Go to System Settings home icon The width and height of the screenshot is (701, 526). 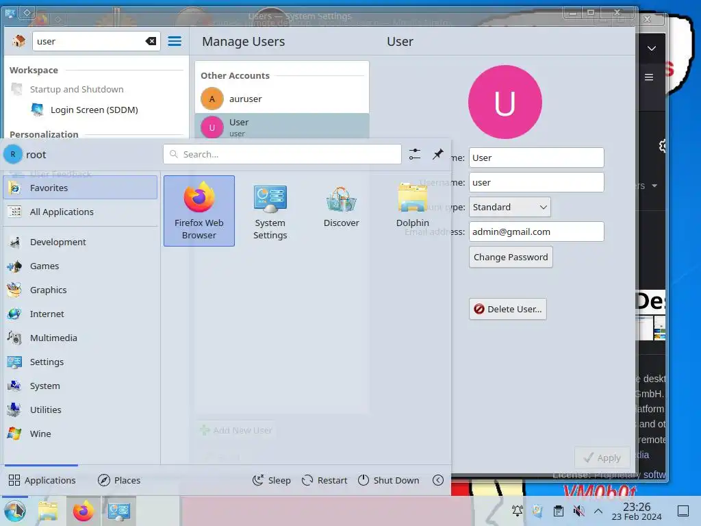click(x=18, y=41)
